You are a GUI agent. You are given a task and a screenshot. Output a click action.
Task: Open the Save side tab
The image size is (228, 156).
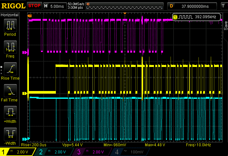225,26
